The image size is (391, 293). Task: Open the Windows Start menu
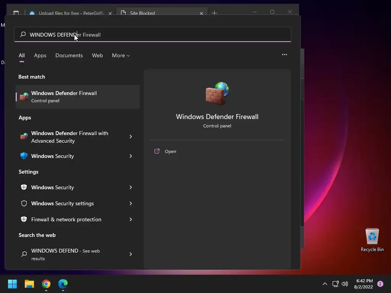pos(12,283)
